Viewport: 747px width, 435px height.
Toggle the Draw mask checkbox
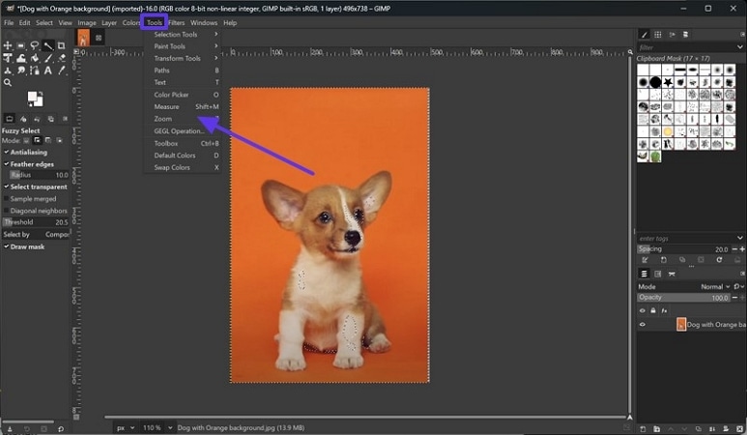(x=7, y=246)
